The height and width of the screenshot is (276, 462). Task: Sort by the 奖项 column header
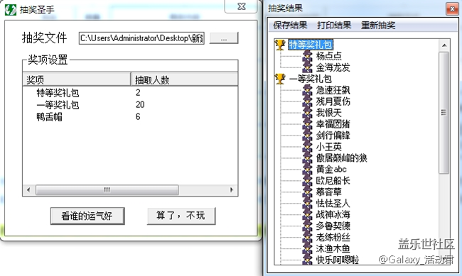point(77,79)
